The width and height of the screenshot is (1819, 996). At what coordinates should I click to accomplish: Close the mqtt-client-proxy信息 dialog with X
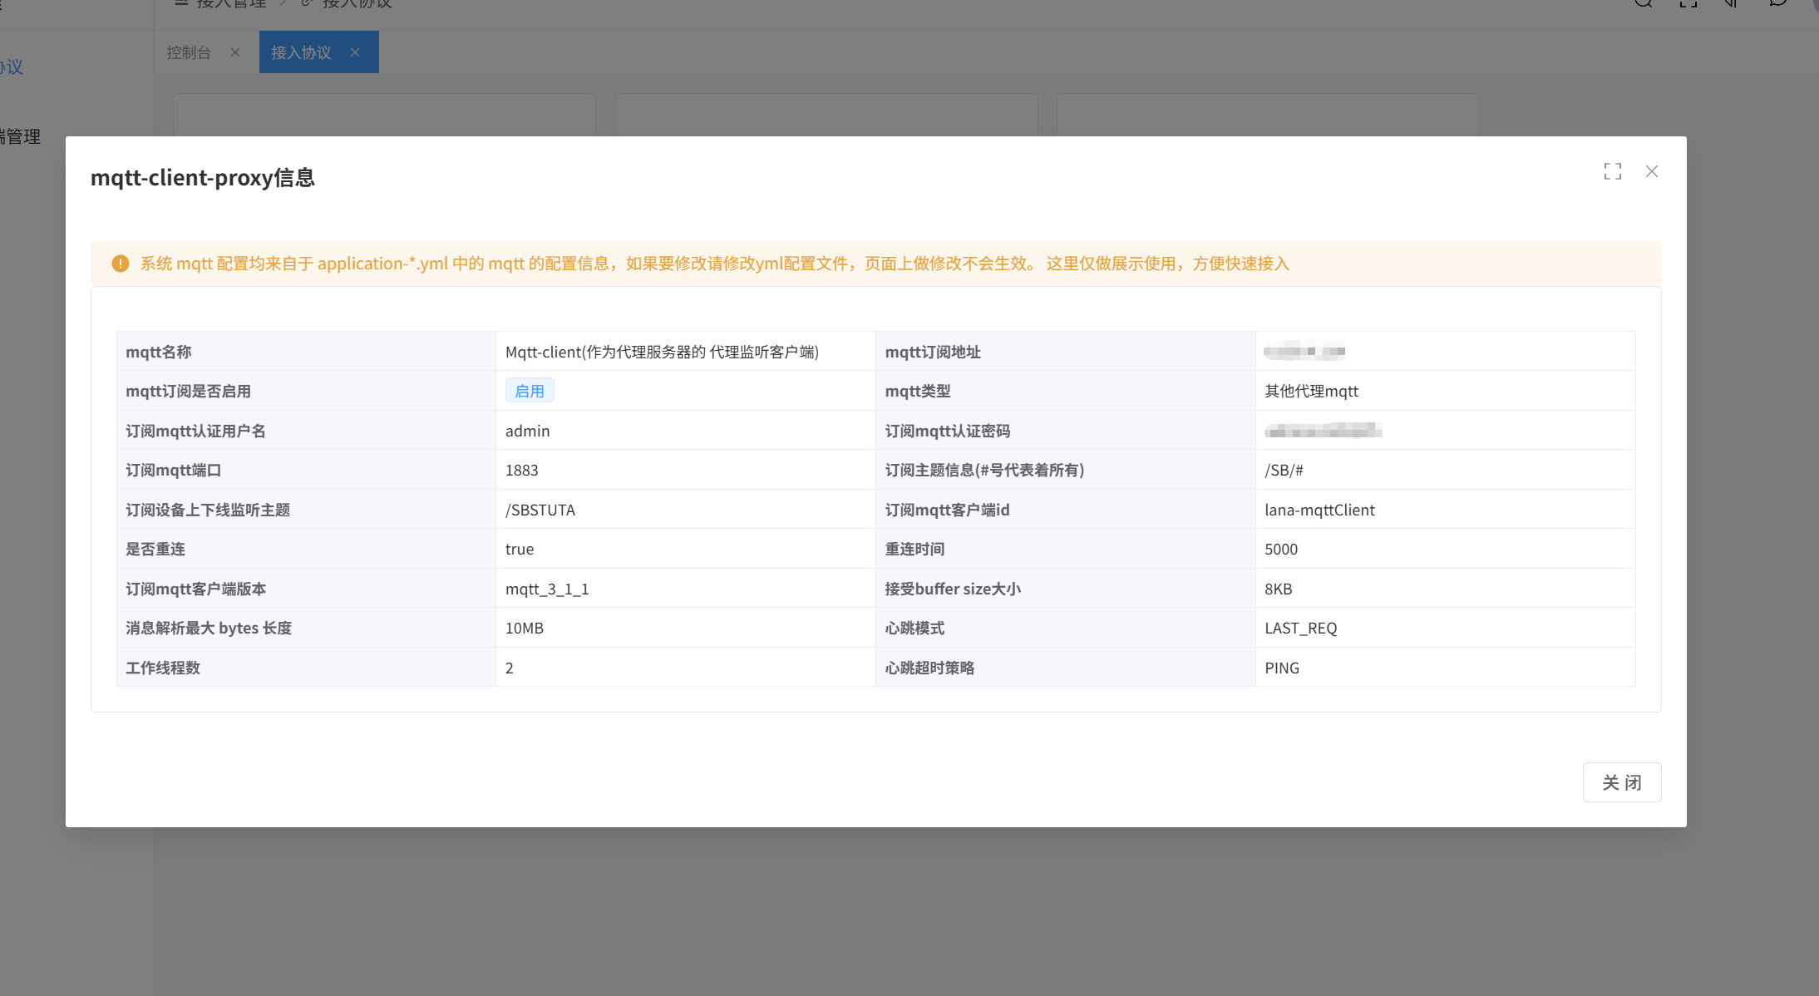pos(1652,171)
